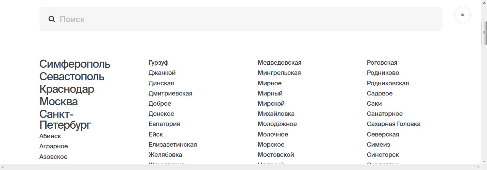
Task: Click the Михайловка link
Action: pyautogui.click(x=276, y=114)
